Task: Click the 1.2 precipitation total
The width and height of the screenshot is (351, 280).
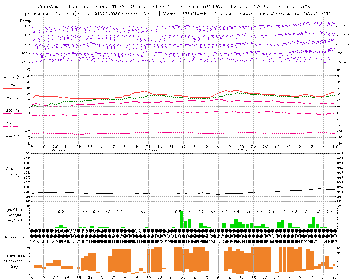Action: coord(294,212)
